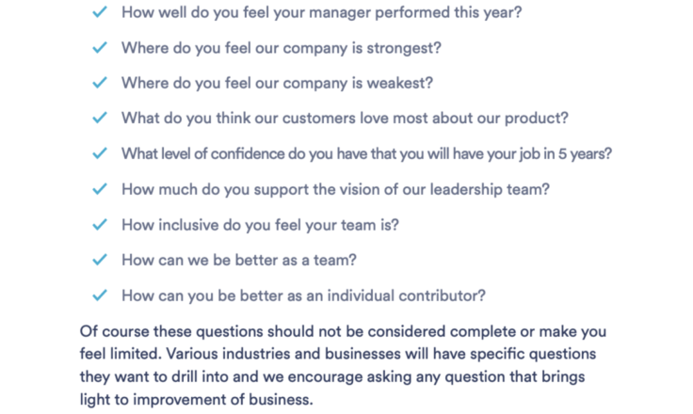This screenshot has height=414, width=693.
Task: Click checkmark beside manager performed question
Action: click(100, 12)
